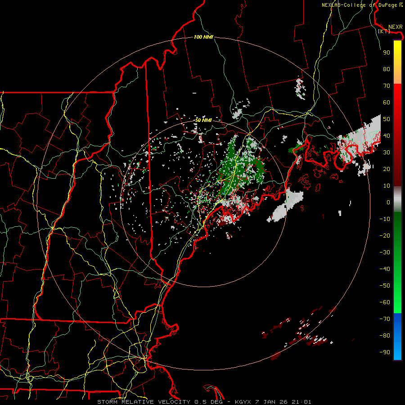Click the 20 label on velocity scale
This screenshot has height=405, width=405.
pos(387,169)
